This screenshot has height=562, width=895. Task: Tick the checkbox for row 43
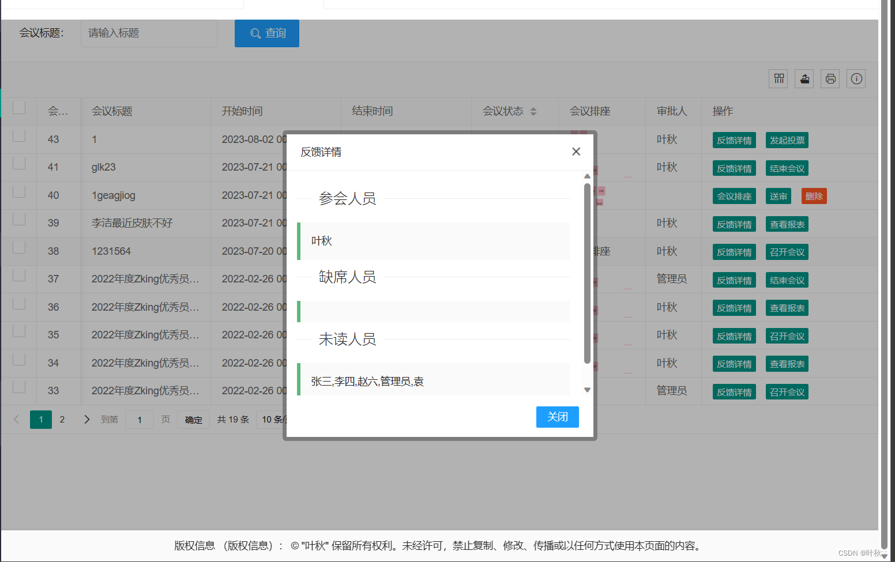[19, 135]
